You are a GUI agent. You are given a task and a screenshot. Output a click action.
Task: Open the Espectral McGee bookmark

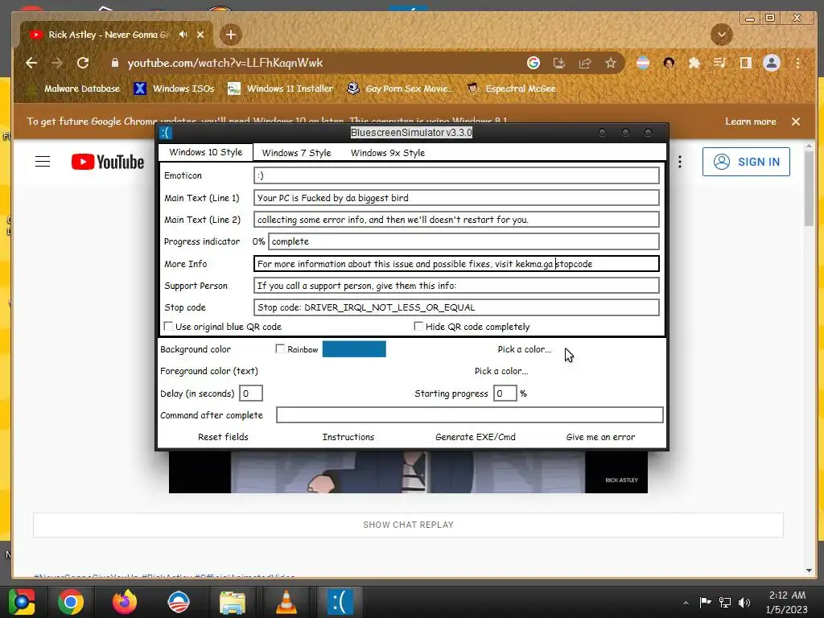(x=512, y=89)
